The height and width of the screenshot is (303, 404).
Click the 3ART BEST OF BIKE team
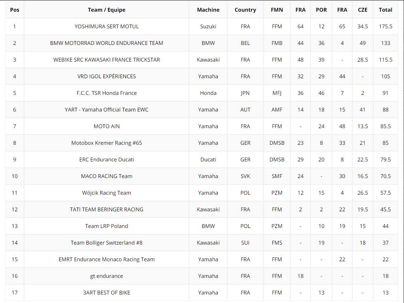point(107,293)
